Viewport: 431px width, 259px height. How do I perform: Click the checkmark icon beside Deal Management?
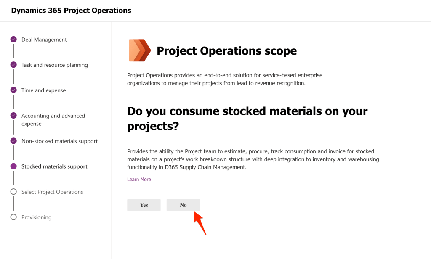point(13,39)
